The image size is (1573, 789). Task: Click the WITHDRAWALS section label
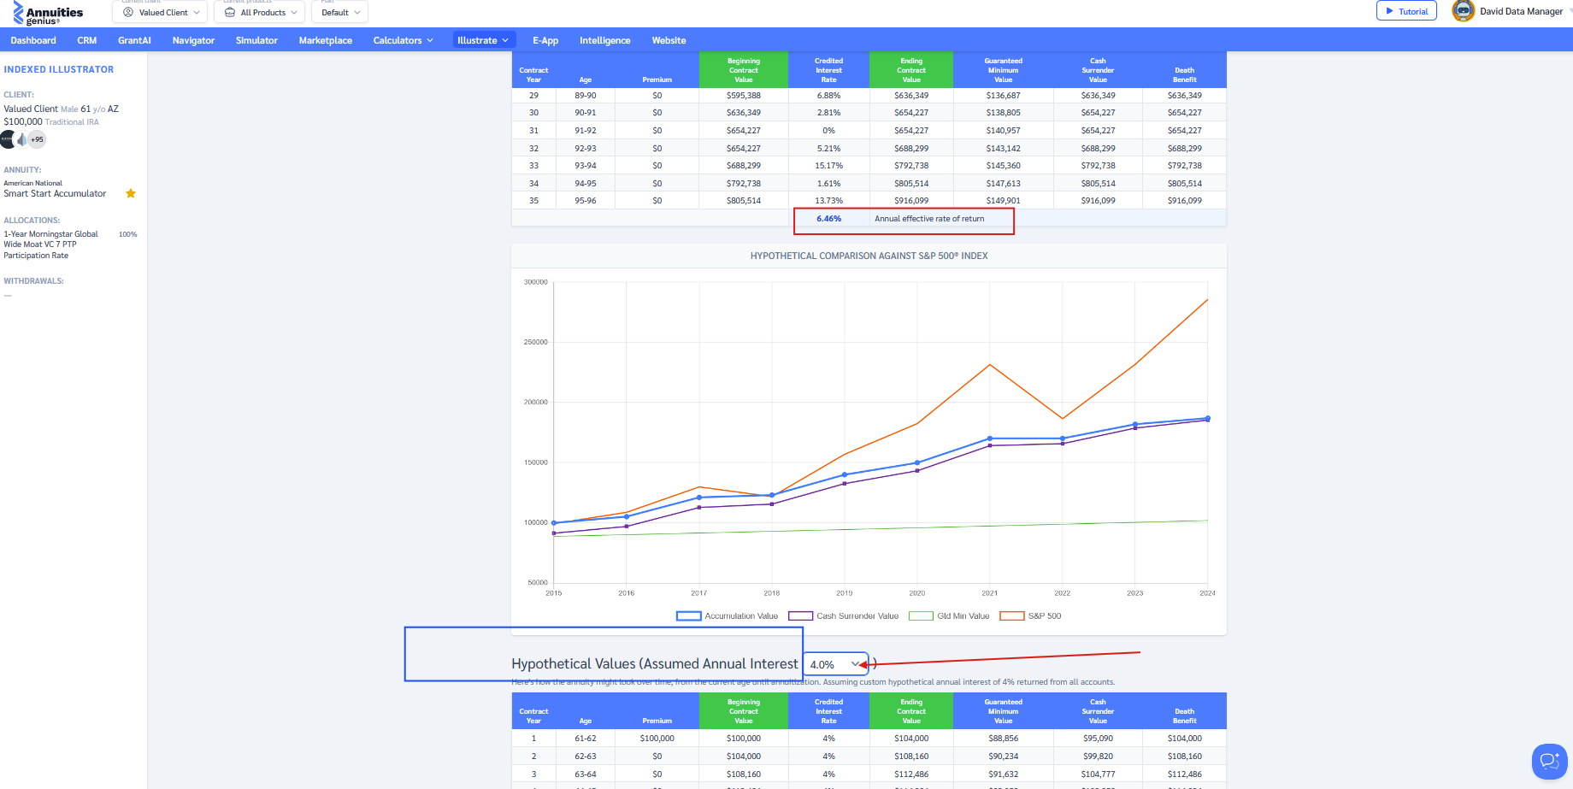(33, 281)
